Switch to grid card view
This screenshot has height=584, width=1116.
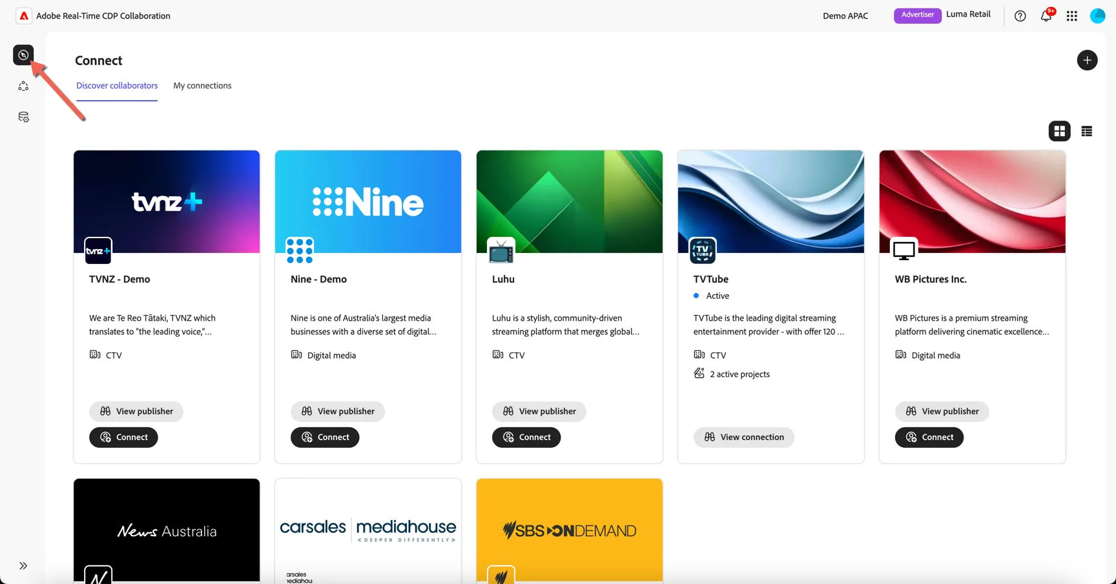pos(1059,131)
